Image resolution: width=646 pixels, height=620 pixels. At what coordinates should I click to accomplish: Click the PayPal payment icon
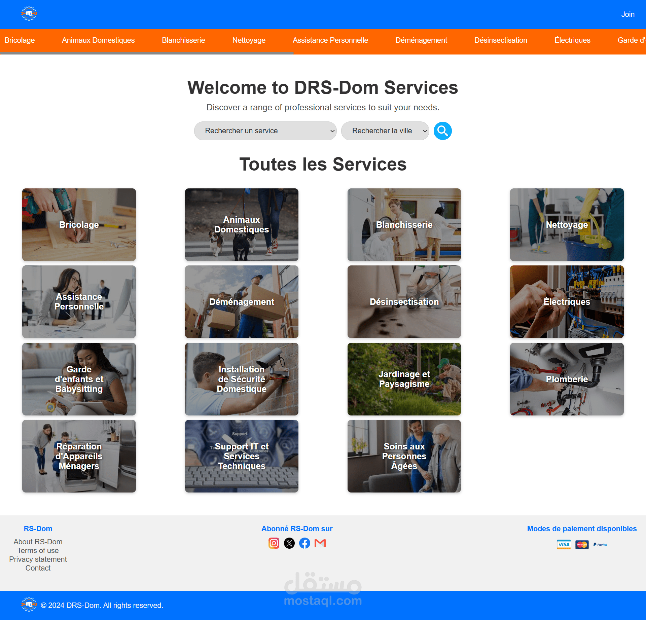[600, 544]
